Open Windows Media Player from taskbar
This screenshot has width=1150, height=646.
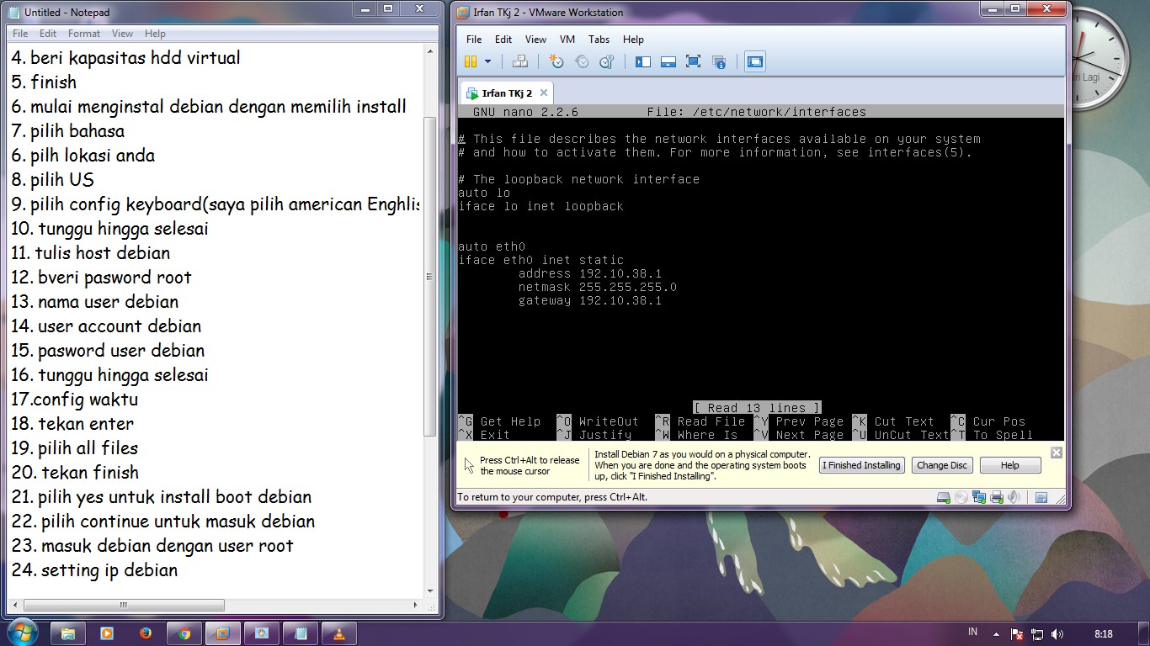(x=107, y=633)
